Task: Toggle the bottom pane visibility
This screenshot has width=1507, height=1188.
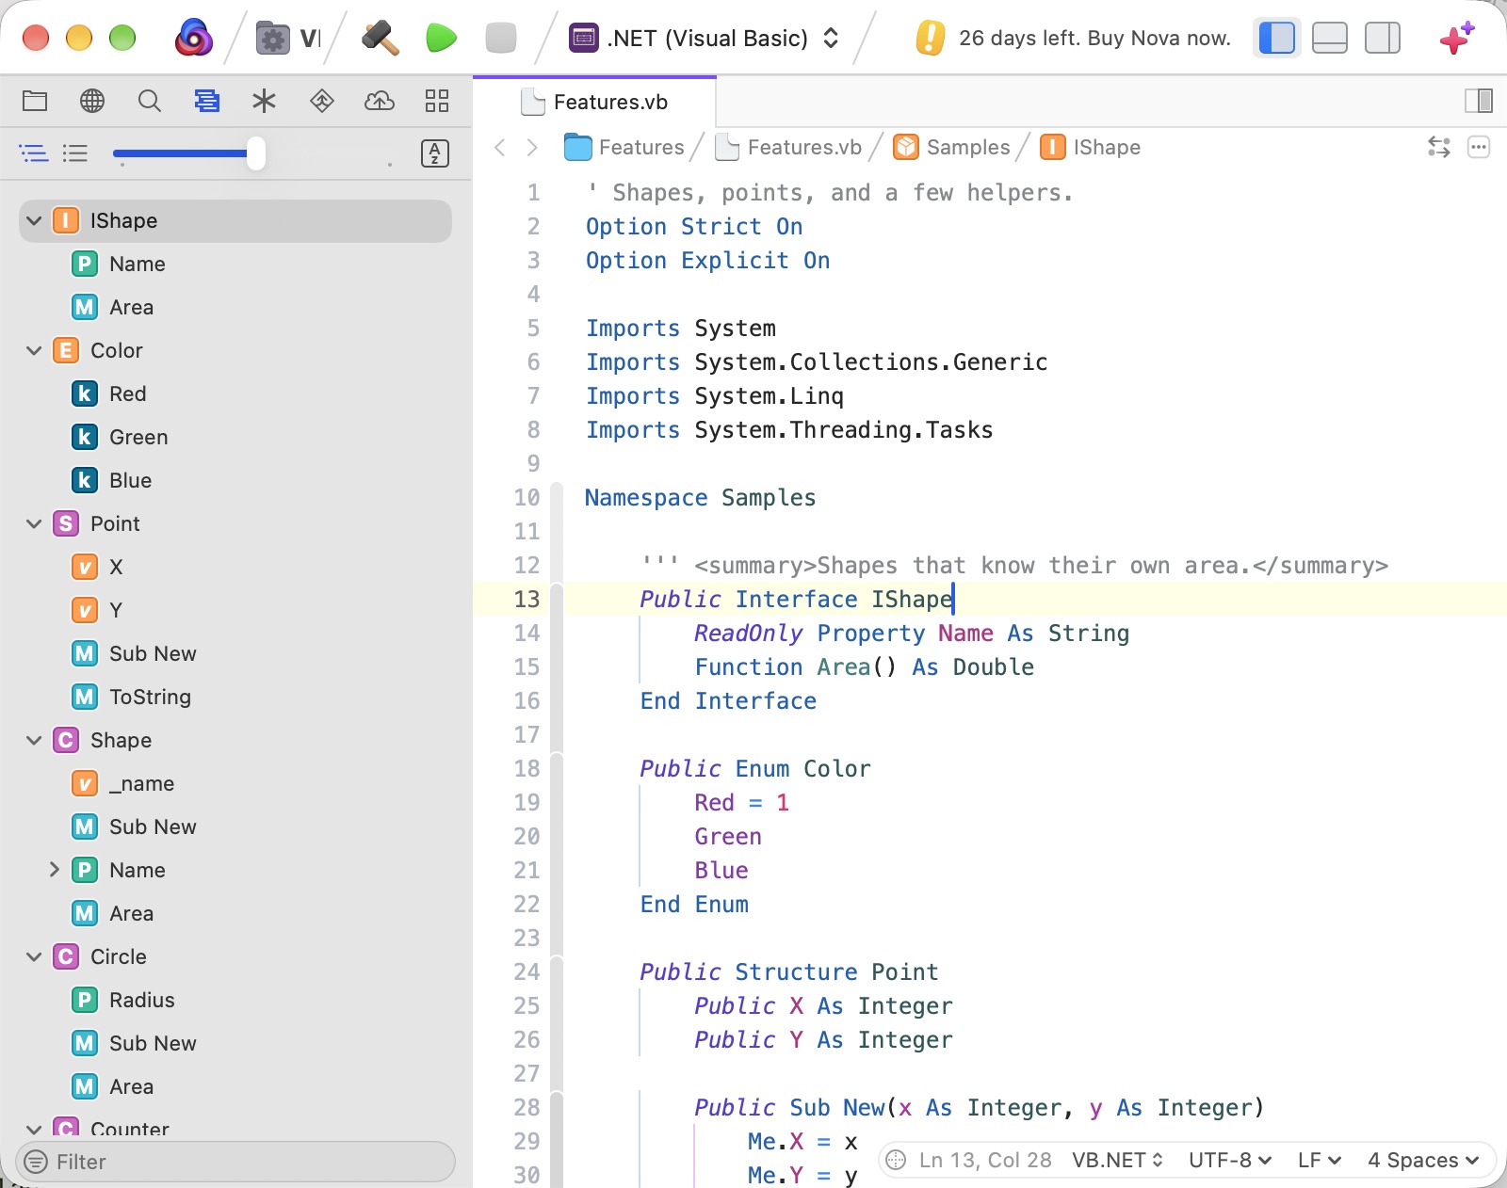Action: [1330, 39]
